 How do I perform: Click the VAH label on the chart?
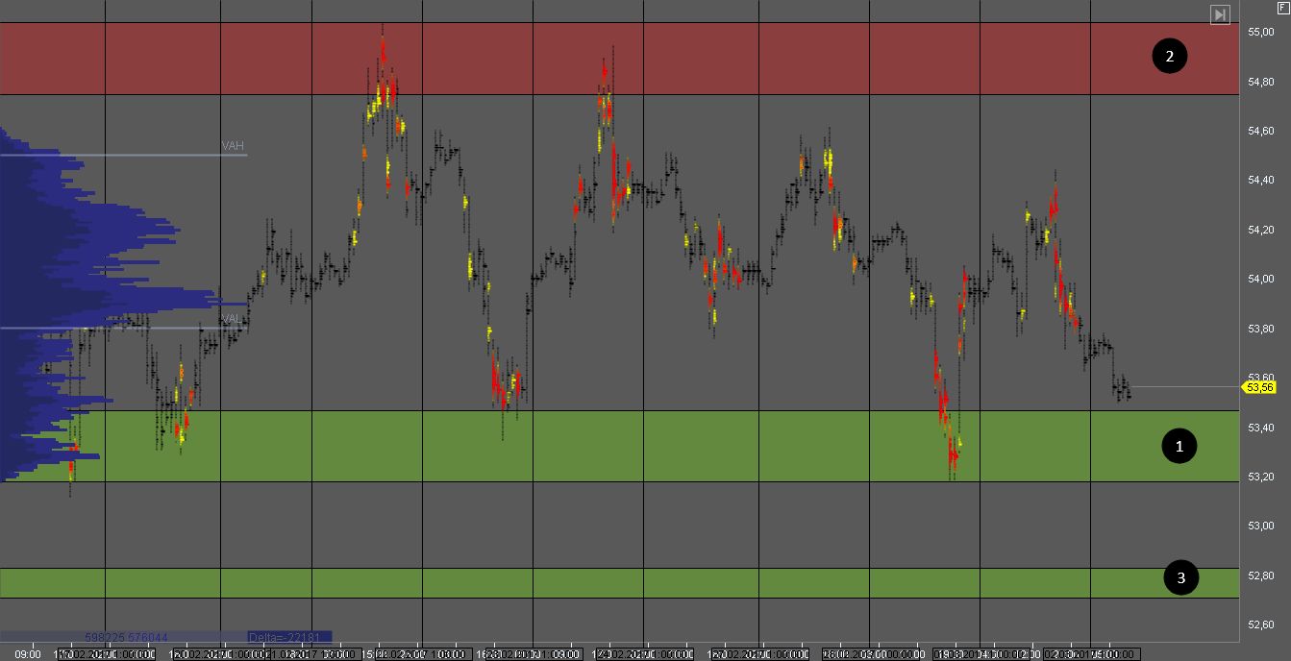(x=233, y=146)
